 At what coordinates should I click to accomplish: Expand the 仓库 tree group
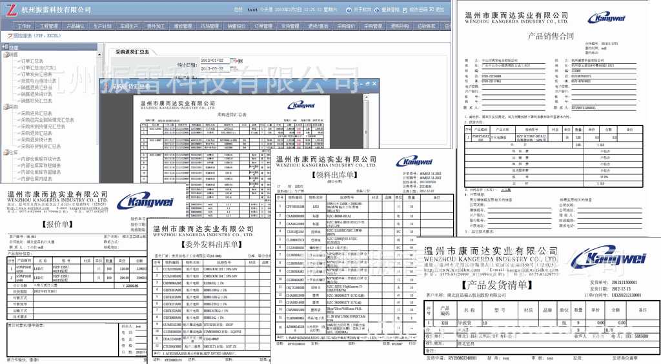[x=14, y=152]
